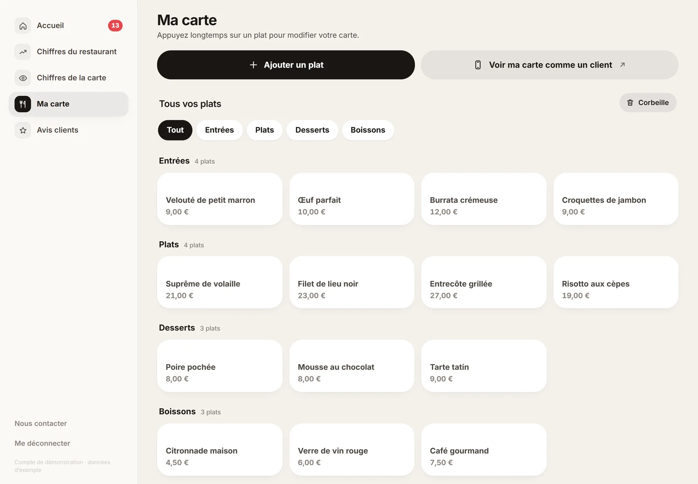Click the eye icon for Chiffres de la carte
Viewport: 698px width, 484px height.
click(x=23, y=78)
